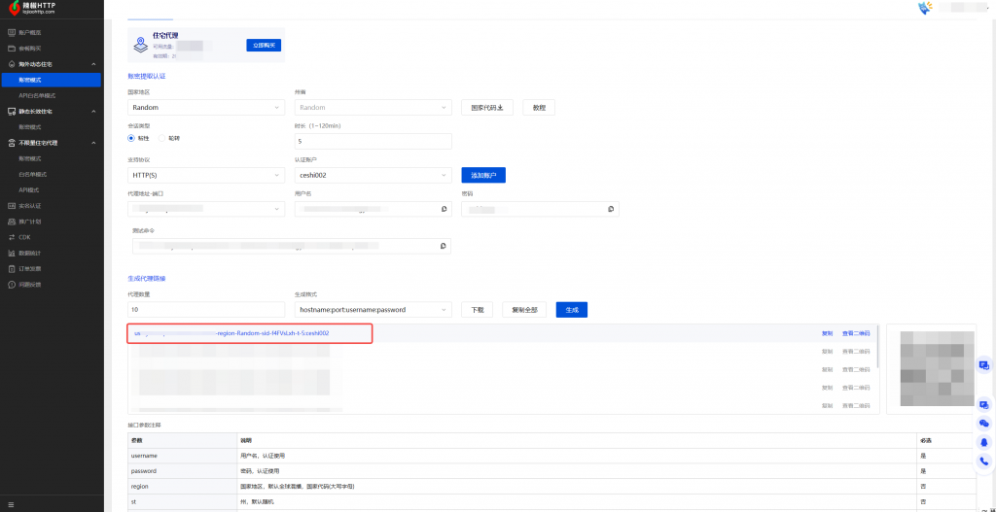
Task: Click the WeChat floating icon on right edge
Action: (984, 424)
